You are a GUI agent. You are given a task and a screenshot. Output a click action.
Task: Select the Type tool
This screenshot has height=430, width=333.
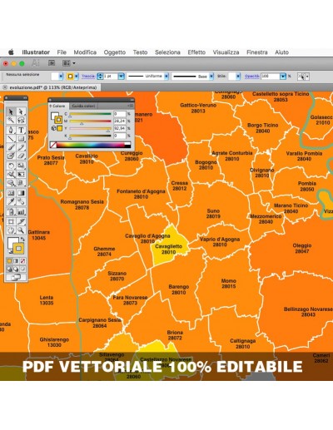[21, 130]
